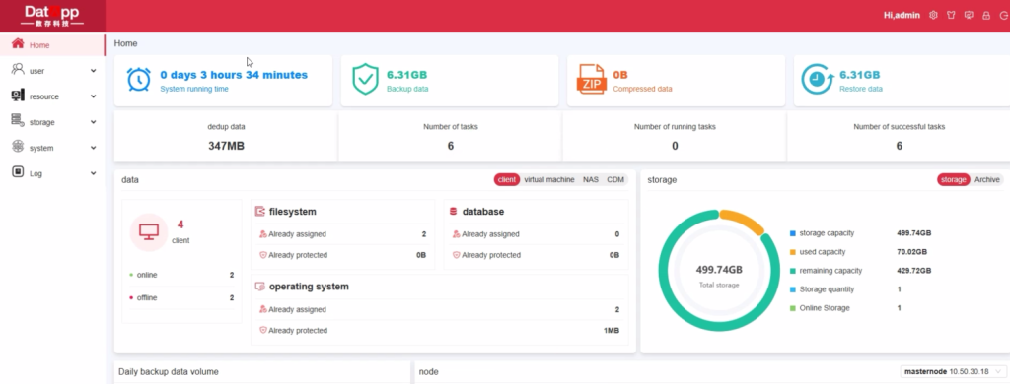
Task: Click the 70.02GB used capacity value
Action: [912, 252]
